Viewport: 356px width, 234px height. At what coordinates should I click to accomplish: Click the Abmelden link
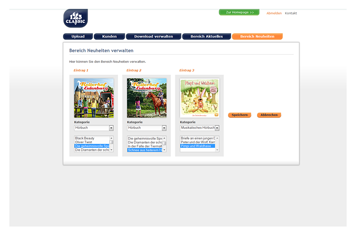coord(274,13)
